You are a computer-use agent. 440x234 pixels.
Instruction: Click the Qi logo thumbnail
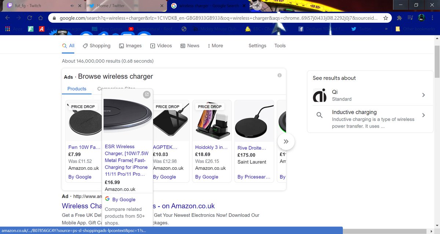coord(320,96)
